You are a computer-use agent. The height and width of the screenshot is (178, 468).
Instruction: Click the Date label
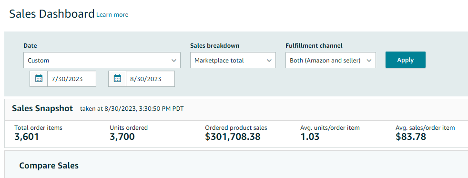click(30, 46)
